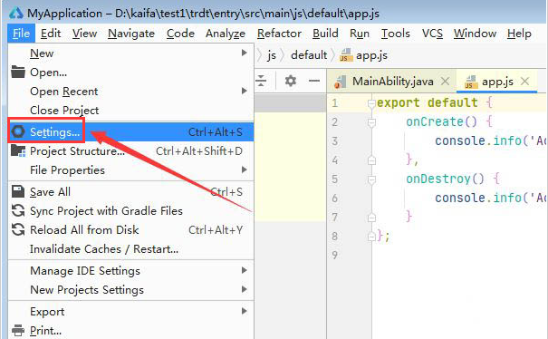Screen dimensions: 548x339
Task: Close the app.js editor tab
Action: (x=524, y=82)
